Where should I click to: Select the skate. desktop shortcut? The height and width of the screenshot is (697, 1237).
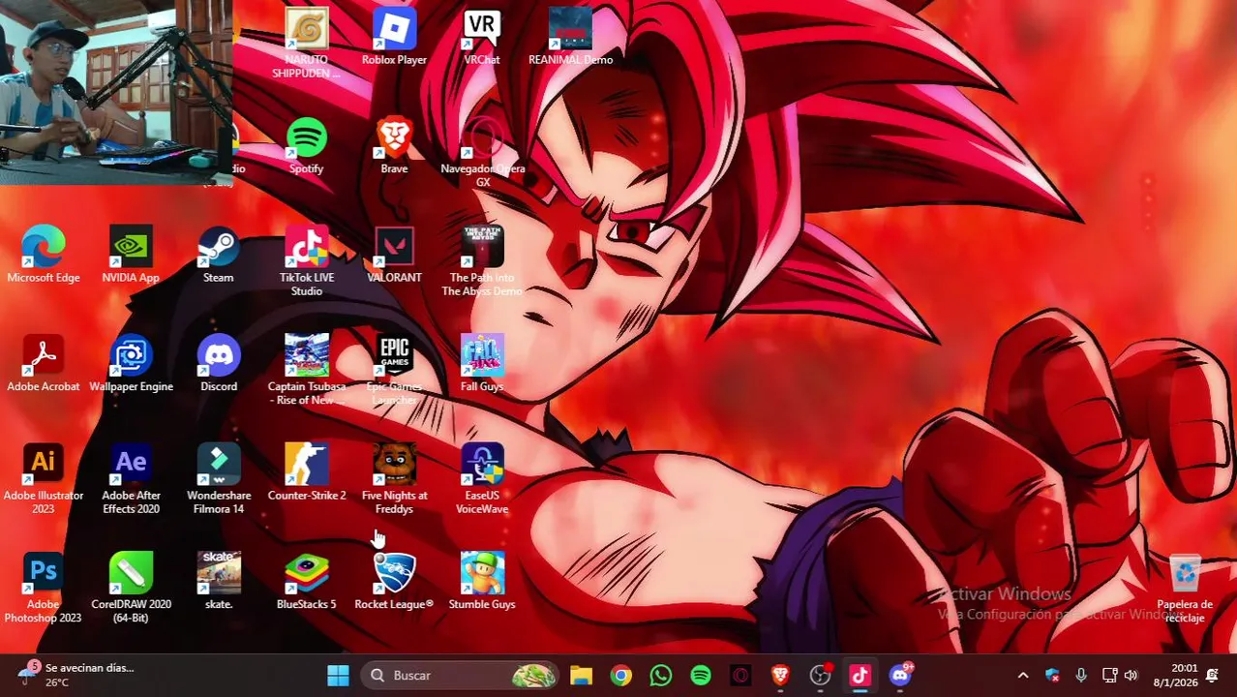pyautogui.click(x=219, y=582)
